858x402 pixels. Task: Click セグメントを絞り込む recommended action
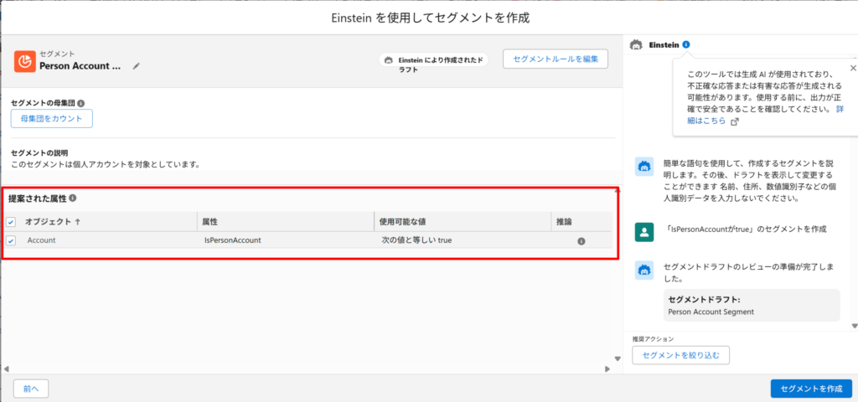coord(680,355)
